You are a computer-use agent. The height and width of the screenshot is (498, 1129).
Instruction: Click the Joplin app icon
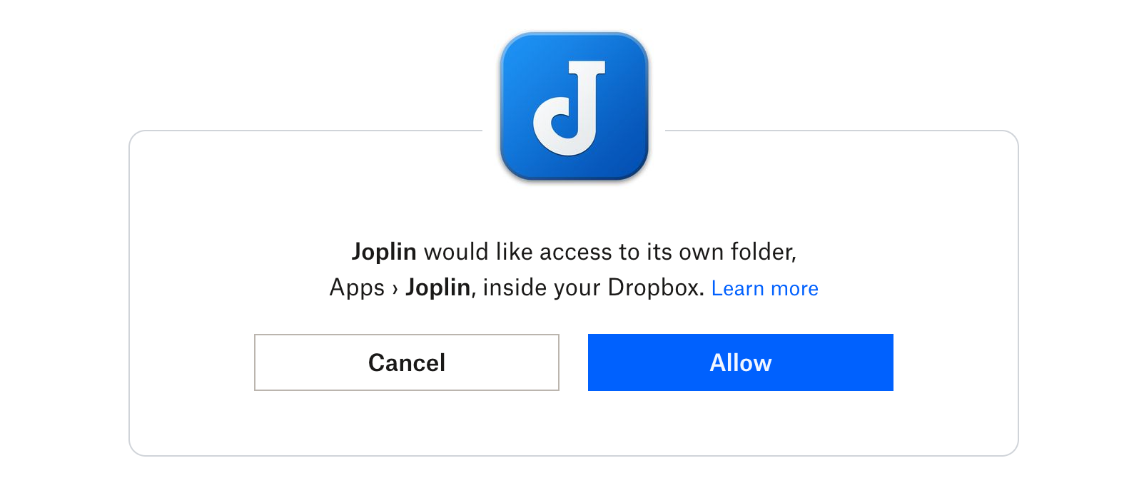coord(574,106)
